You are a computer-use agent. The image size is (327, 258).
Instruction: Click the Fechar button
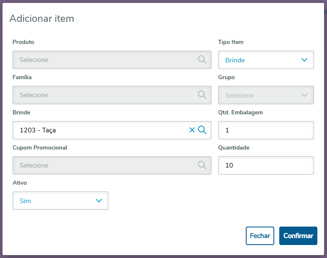coord(260,236)
